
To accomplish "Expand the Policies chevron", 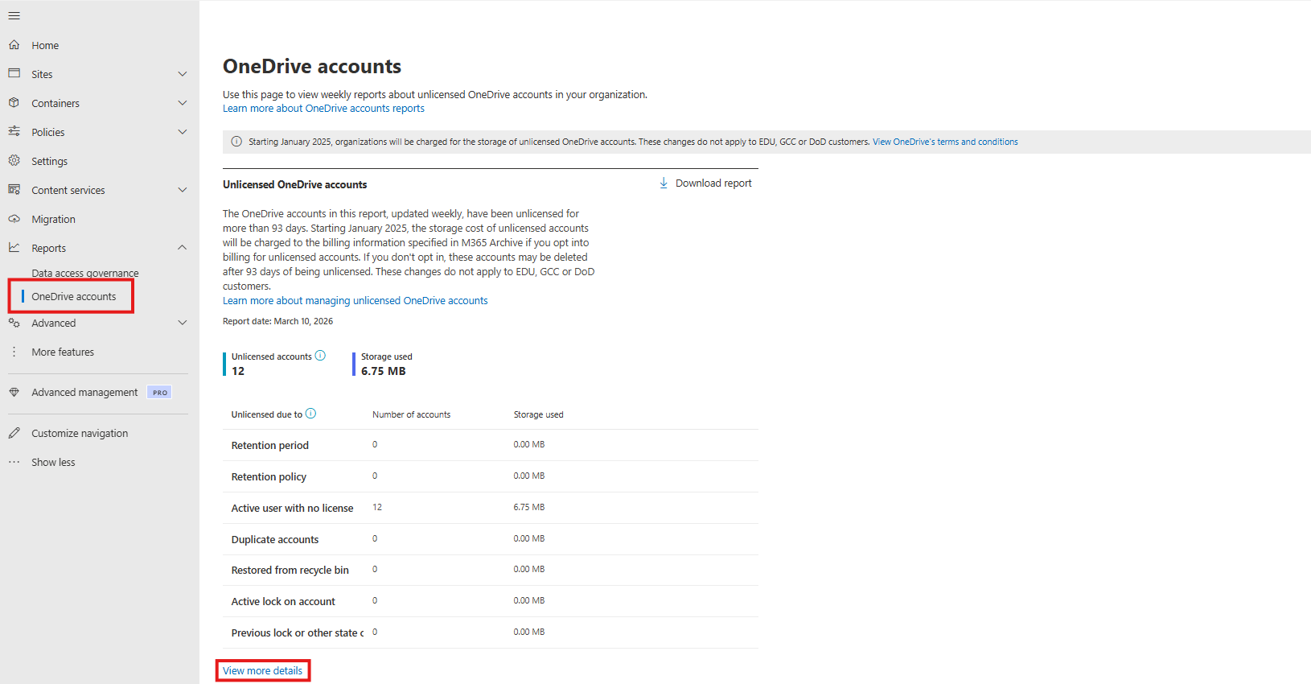I will pos(183,132).
